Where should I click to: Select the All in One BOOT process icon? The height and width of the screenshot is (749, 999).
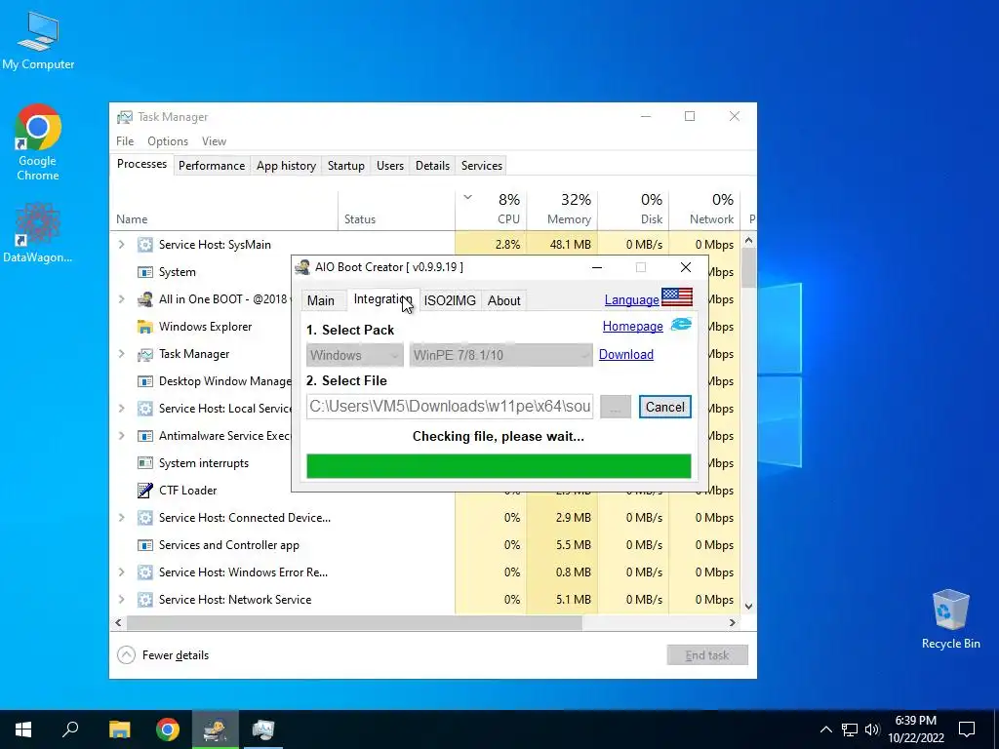point(145,299)
